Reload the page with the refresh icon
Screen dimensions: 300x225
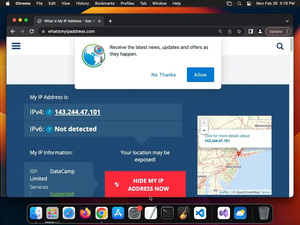[x=32, y=31]
